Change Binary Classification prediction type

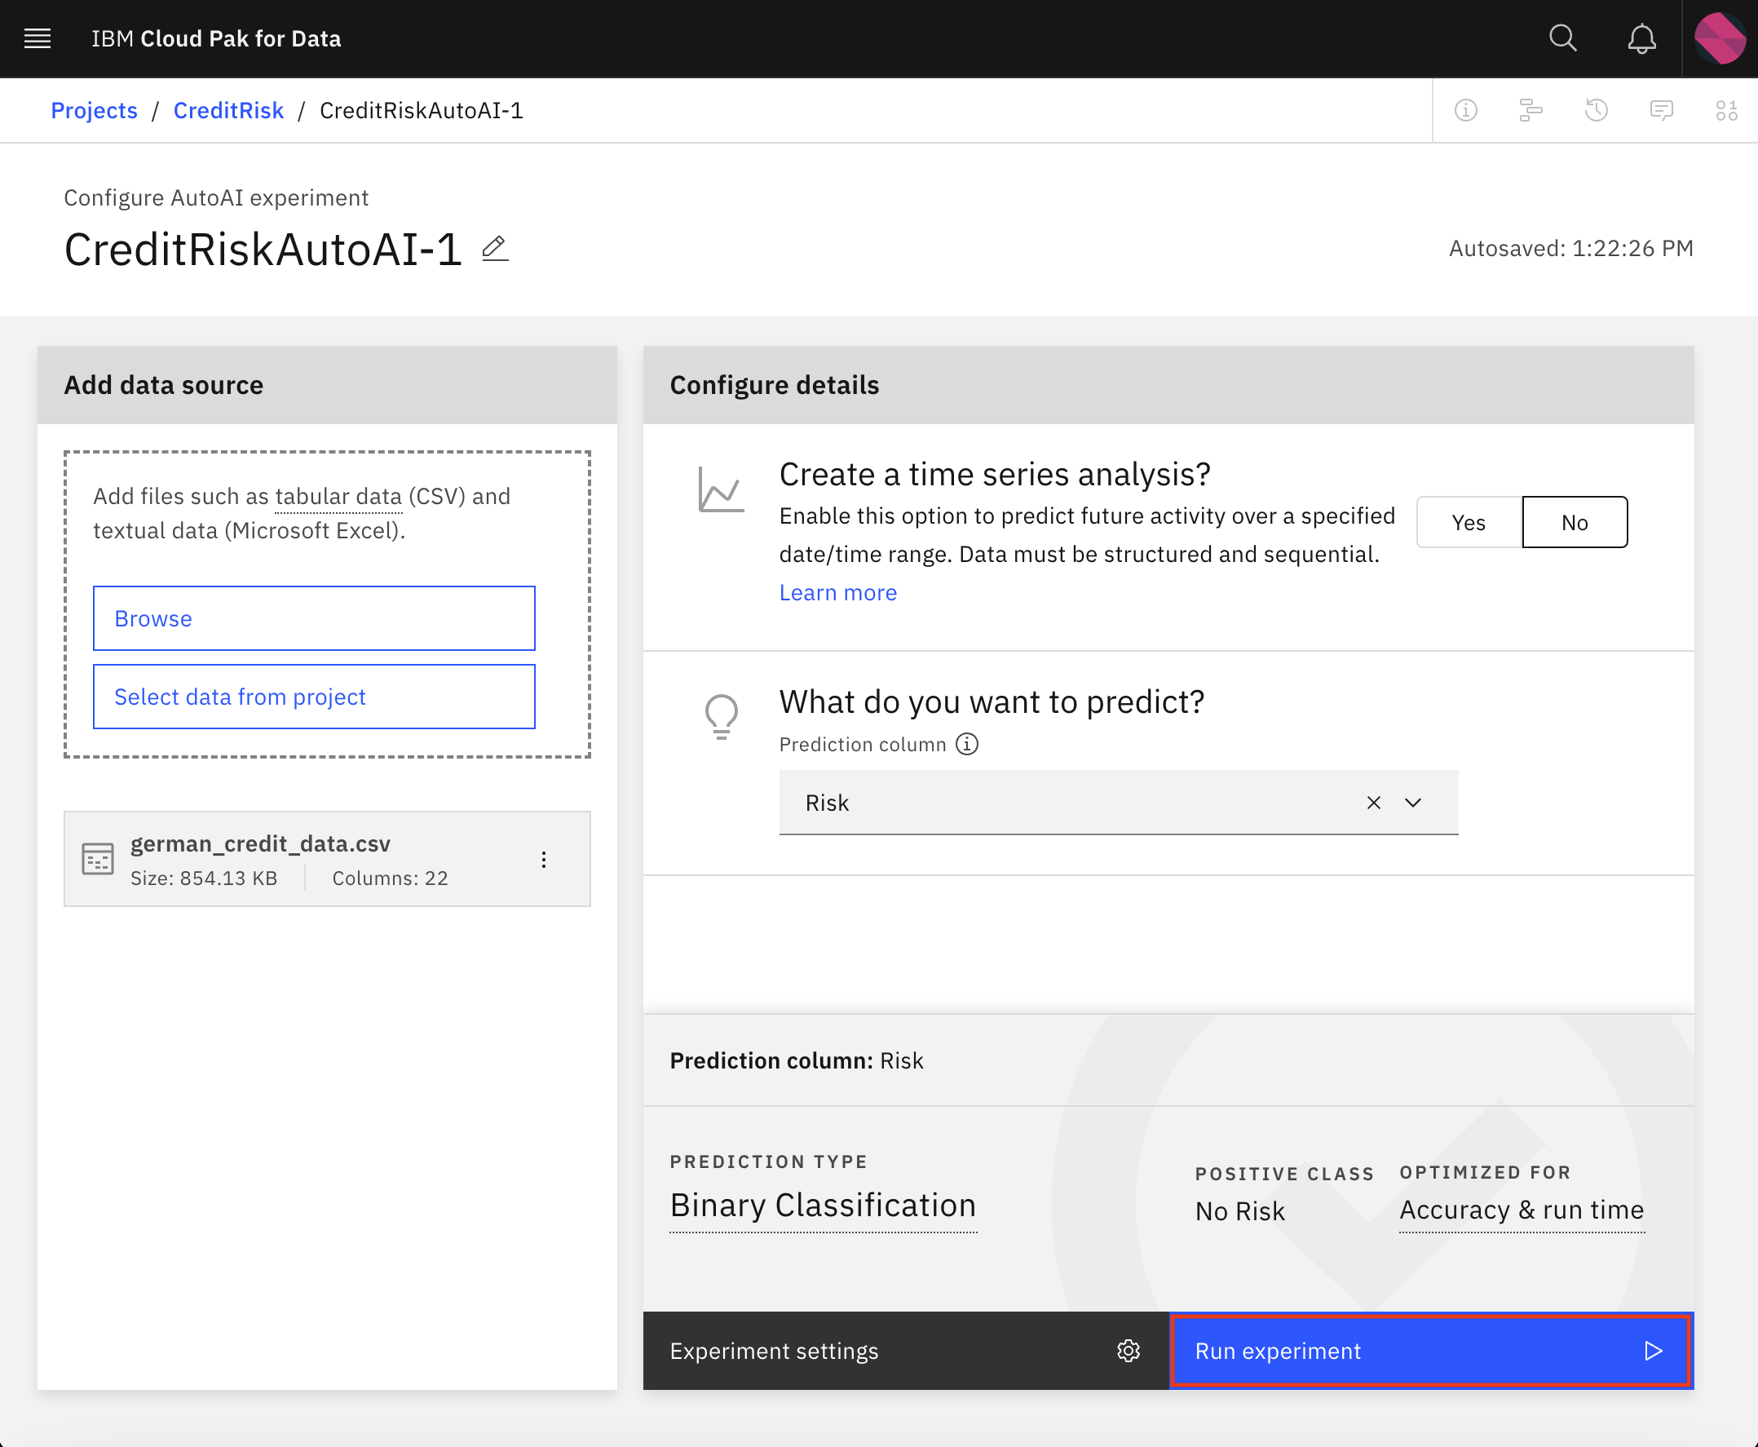(x=824, y=1206)
